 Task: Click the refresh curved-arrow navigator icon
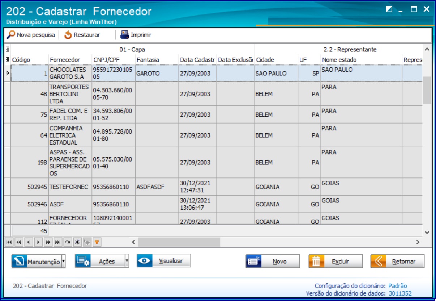pos(68,242)
